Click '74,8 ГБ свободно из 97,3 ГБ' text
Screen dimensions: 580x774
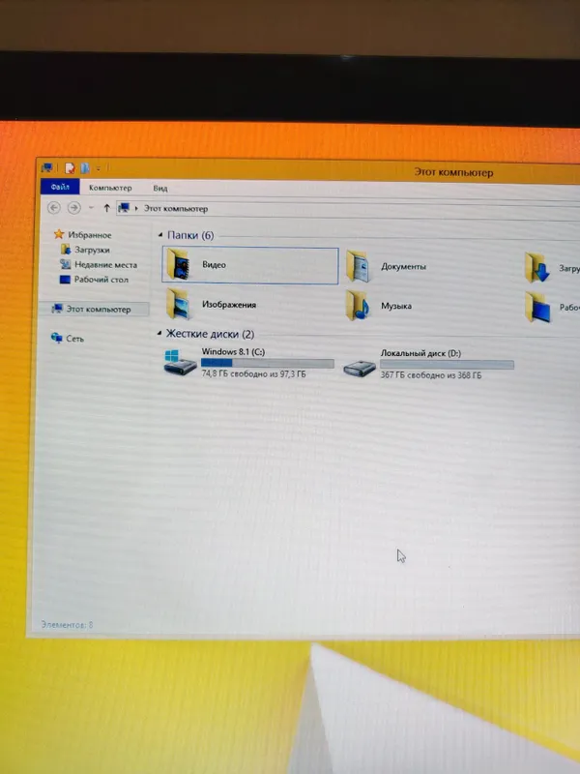point(253,374)
